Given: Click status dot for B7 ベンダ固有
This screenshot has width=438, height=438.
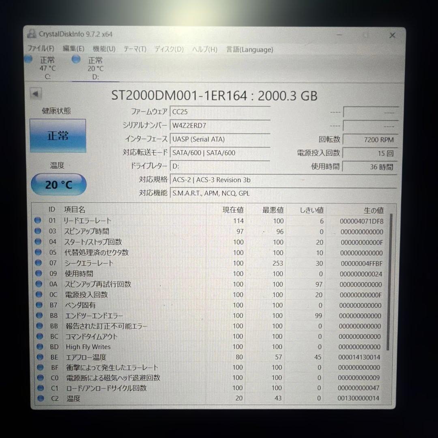Looking at the screenshot, I should tap(39, 305).
